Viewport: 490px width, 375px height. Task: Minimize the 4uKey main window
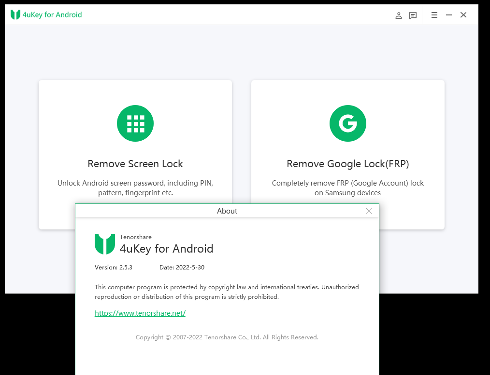[449, 15]
